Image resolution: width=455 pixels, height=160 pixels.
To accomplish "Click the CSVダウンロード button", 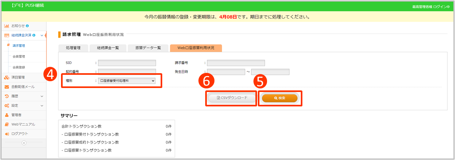I will (x=231, y=98).
